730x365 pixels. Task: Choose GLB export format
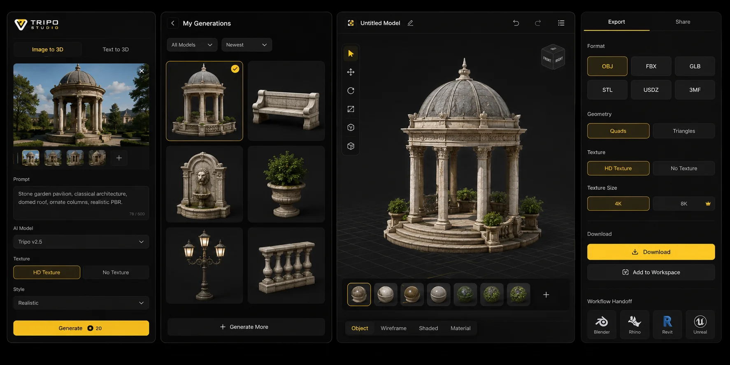695,66
